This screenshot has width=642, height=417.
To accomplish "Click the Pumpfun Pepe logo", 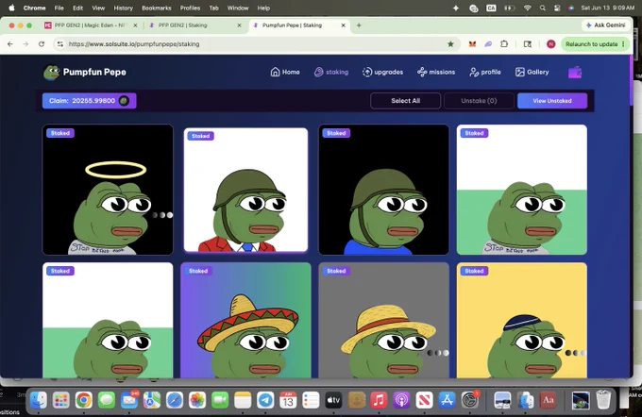I will pos(85,72).
